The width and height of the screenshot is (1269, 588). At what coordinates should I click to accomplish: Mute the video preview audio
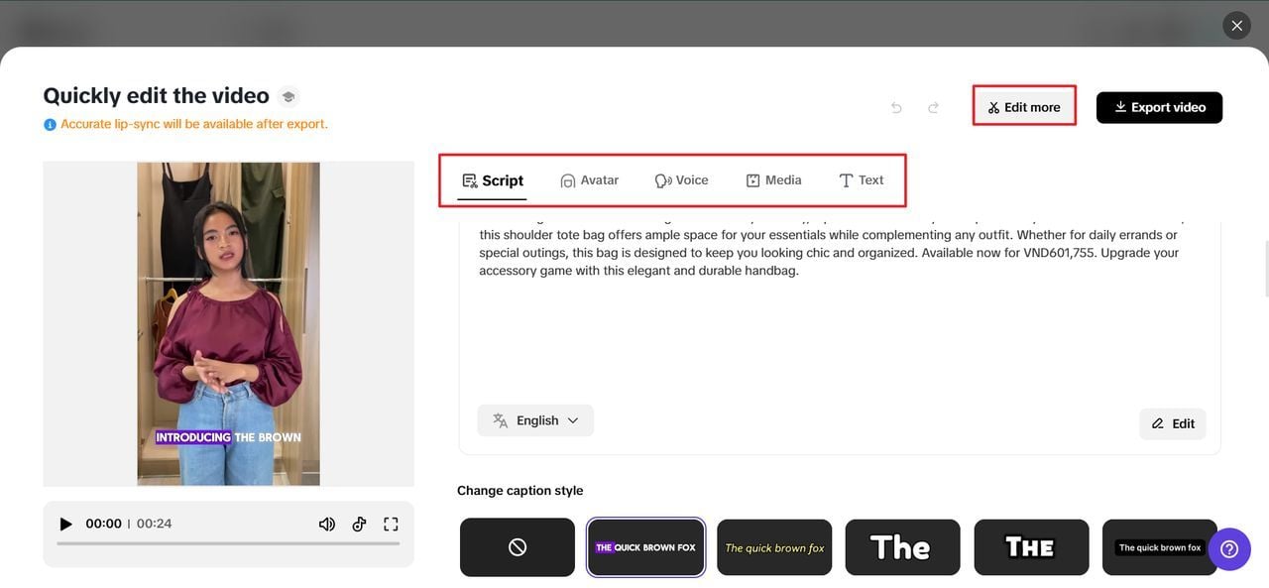coord(326,523)
